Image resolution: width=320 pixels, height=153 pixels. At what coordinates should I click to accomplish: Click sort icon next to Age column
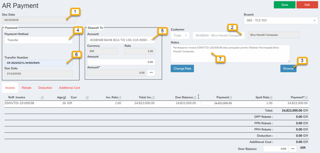pos(65,97)
